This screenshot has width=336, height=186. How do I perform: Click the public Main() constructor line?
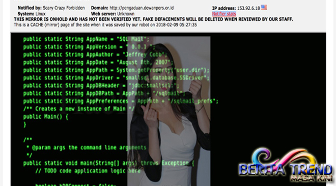pos(46,117)
